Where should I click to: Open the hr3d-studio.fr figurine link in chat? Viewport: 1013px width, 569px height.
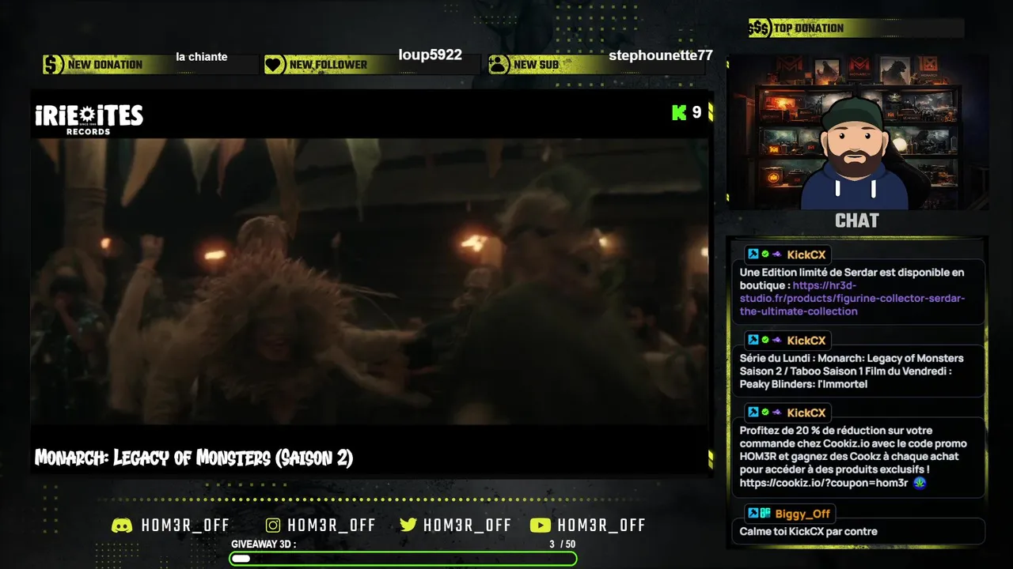852,298
